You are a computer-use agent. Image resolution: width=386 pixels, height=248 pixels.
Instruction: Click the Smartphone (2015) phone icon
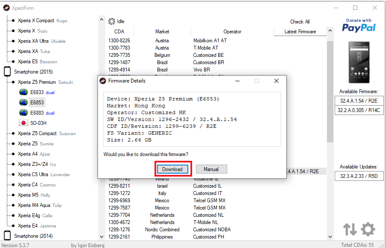pyautogui.click(x=8, y=72)
